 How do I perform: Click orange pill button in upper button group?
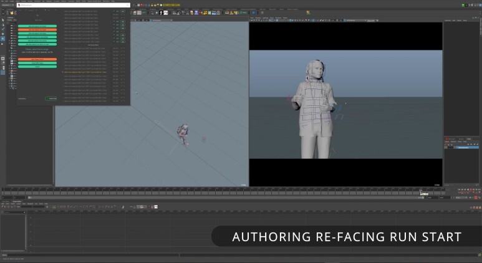[37, 30]
